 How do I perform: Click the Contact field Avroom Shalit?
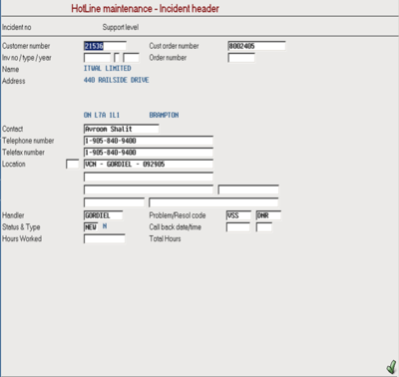coord(121,129)
